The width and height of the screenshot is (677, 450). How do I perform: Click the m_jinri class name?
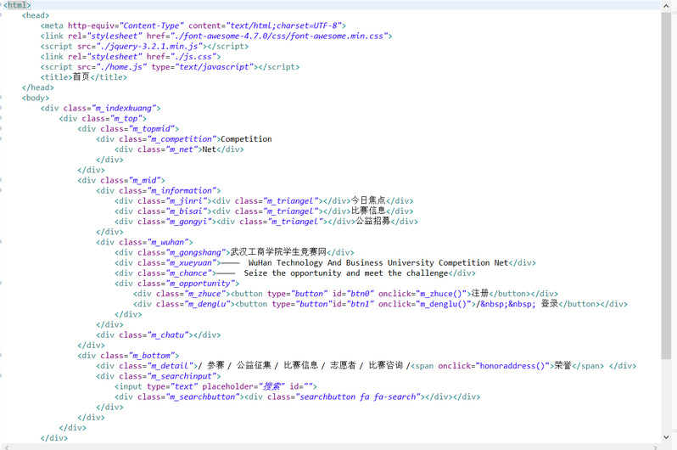(186, 201)
